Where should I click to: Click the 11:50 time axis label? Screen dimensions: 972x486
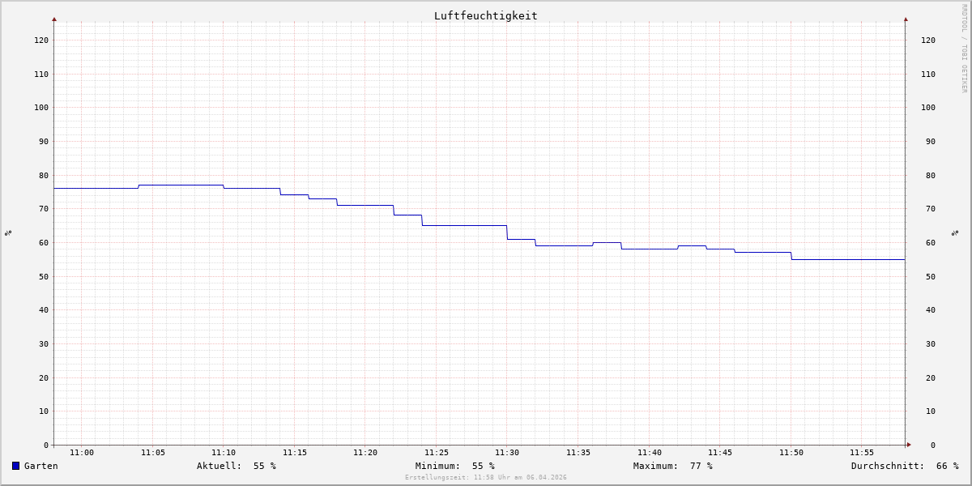[791, 453]
